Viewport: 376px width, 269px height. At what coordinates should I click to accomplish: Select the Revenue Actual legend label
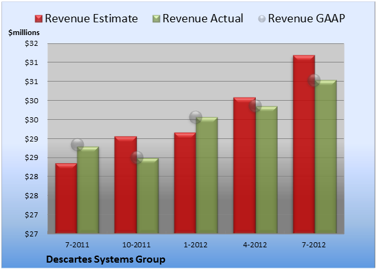(x=203, y=18)
